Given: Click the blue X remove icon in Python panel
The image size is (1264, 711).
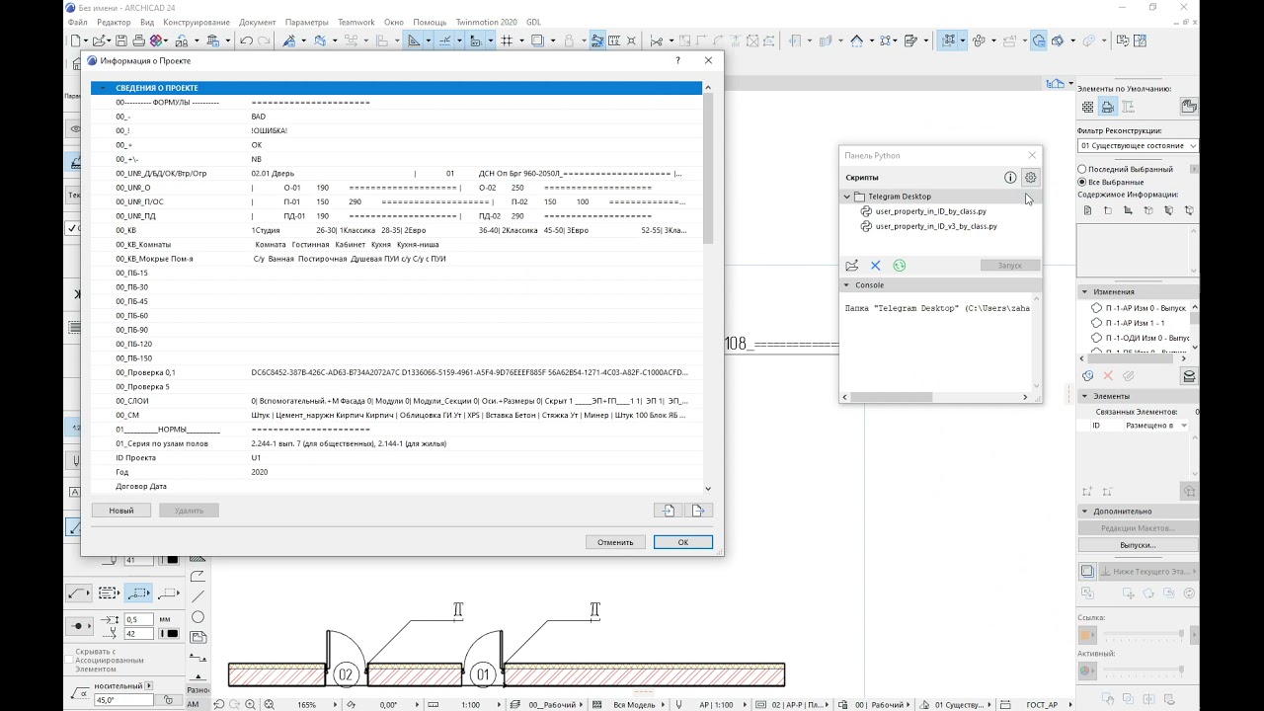Looking at the screenshot, I should (x=875, y=266).
